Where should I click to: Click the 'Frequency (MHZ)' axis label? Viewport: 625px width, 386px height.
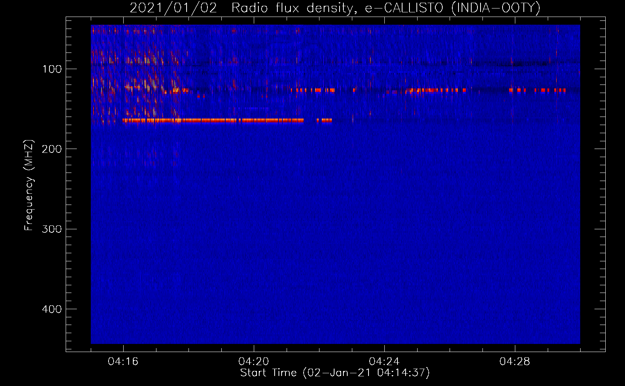point(29,185)
